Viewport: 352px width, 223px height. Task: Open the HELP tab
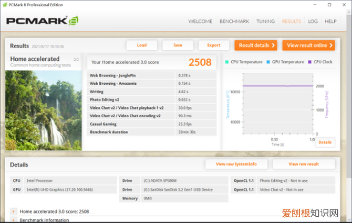tap(330, 21)
